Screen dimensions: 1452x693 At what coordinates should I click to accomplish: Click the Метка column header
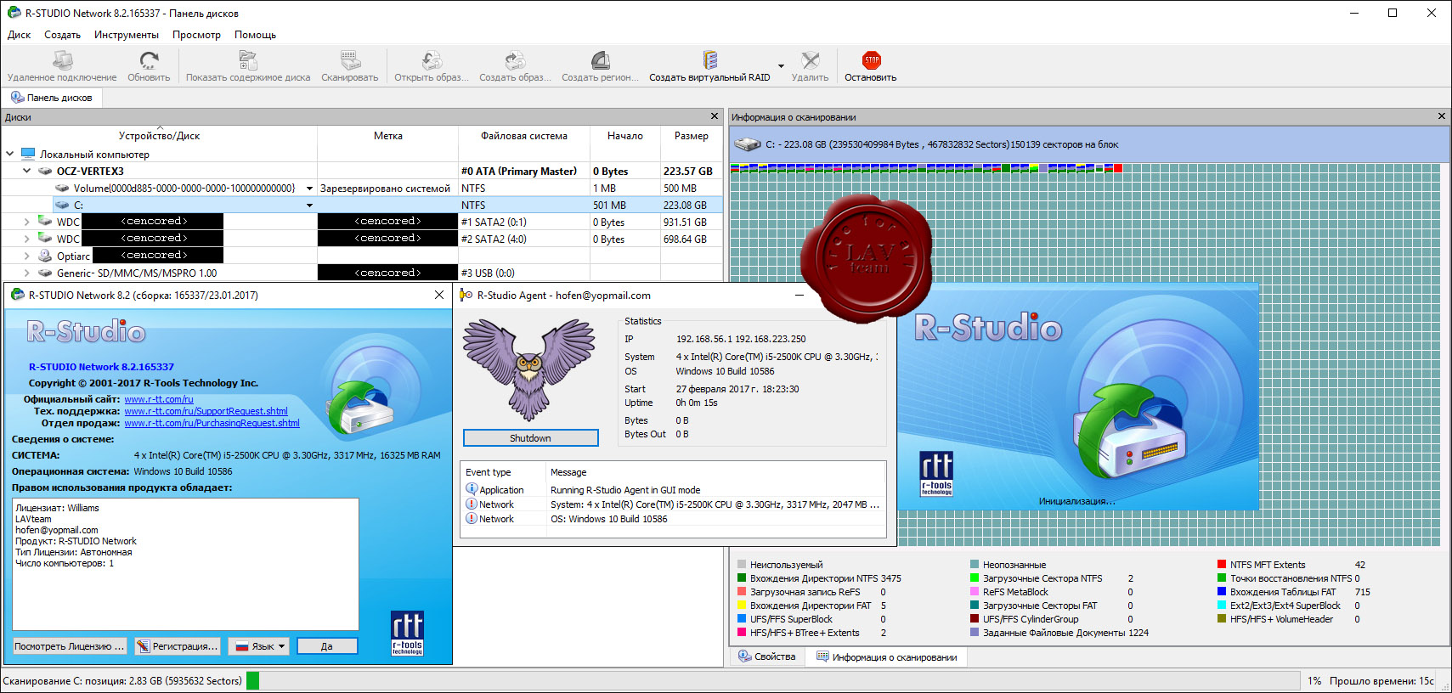tap(387, 136)
